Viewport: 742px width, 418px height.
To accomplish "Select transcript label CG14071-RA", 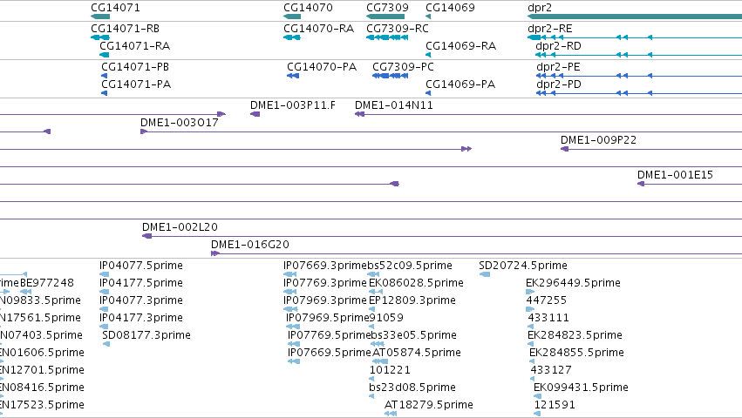I will point(134,46).
